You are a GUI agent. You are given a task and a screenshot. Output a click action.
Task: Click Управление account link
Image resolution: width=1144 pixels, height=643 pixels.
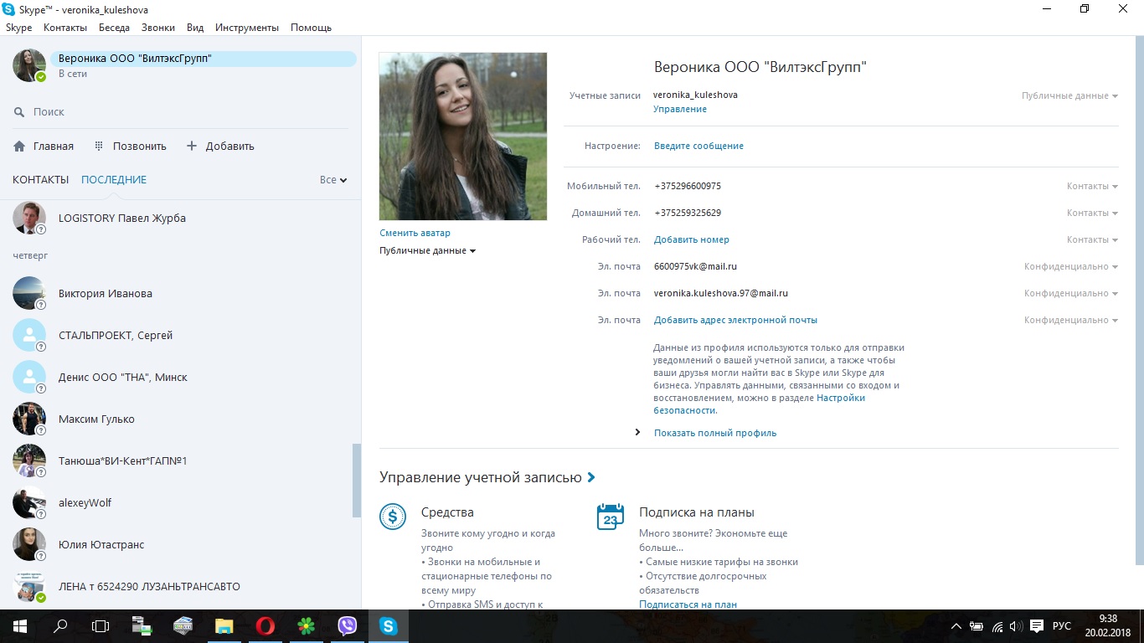[680, 109]
